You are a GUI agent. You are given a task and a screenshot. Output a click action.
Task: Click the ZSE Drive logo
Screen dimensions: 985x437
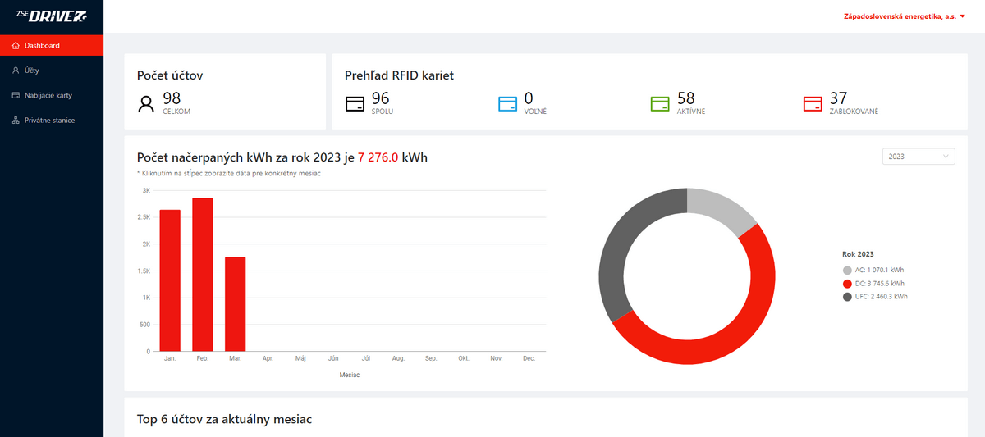click(x=52, y=16)
